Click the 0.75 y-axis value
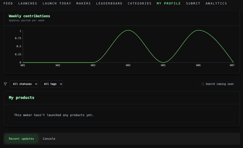The height and width of the screenshot is (148, 243). click(18, 38)
